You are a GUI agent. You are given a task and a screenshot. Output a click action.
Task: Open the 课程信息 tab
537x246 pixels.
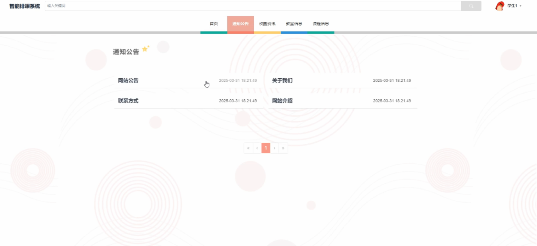point(321,24)
